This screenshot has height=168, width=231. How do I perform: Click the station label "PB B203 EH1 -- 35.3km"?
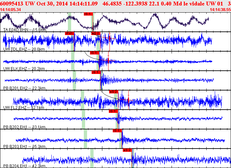point(24,147)
